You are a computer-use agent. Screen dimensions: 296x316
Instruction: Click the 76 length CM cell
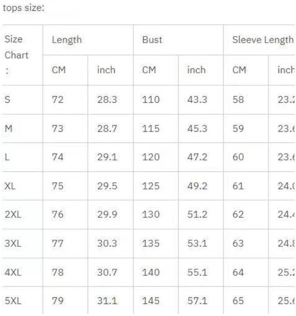[x=58, y=215]
